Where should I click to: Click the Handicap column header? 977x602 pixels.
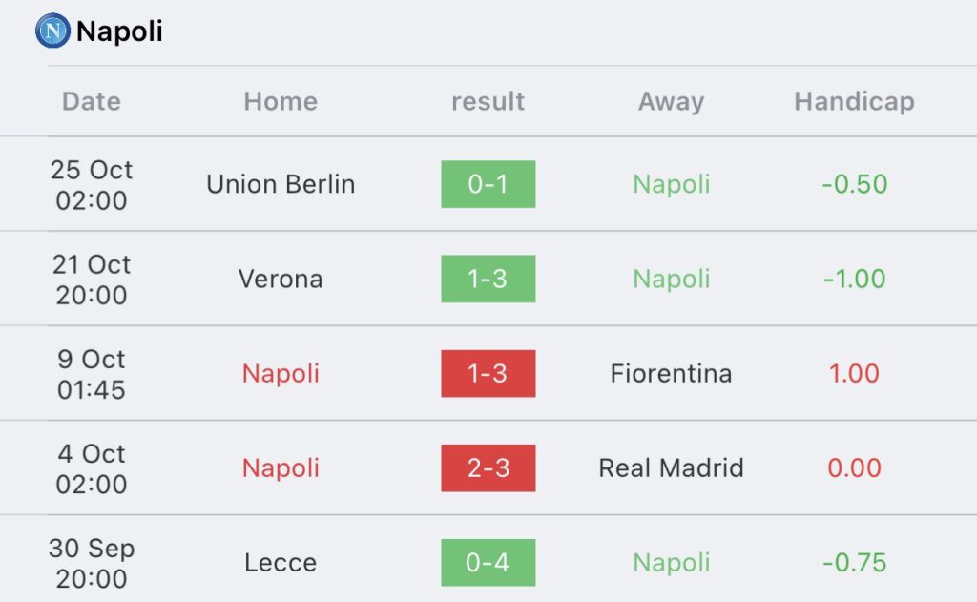pyautogui.click(x=854, y=101)
